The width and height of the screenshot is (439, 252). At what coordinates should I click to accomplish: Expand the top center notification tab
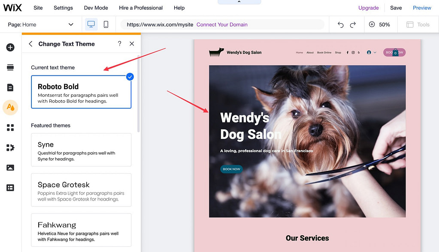239,2
